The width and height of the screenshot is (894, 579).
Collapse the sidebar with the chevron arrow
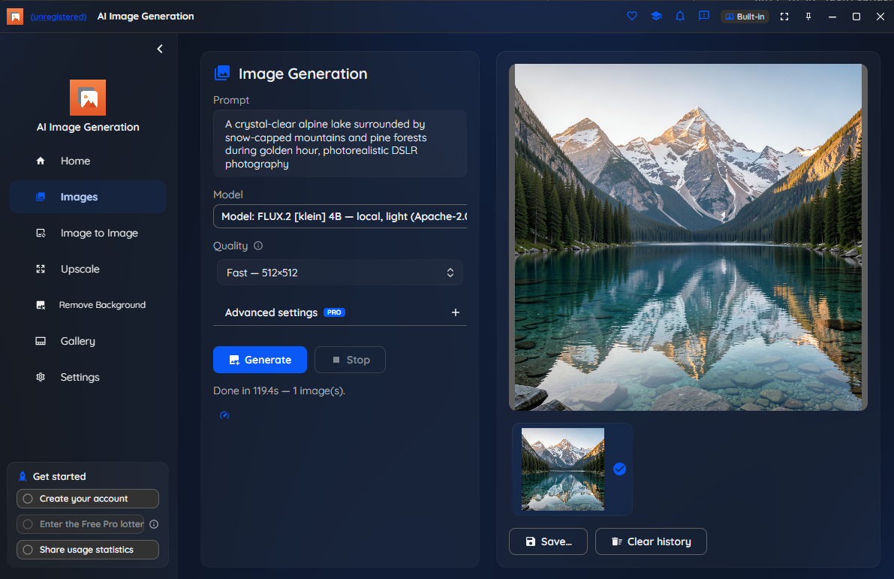160,49
